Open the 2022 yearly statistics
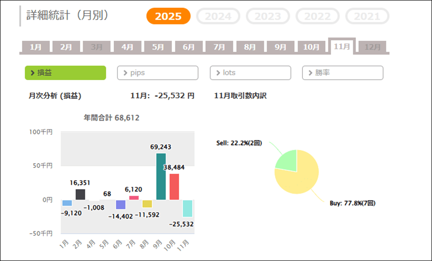This screenshot has height=261, width=432. tap(317, 16)
